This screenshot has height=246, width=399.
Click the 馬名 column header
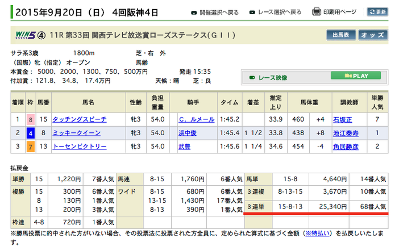coord(88,102)
